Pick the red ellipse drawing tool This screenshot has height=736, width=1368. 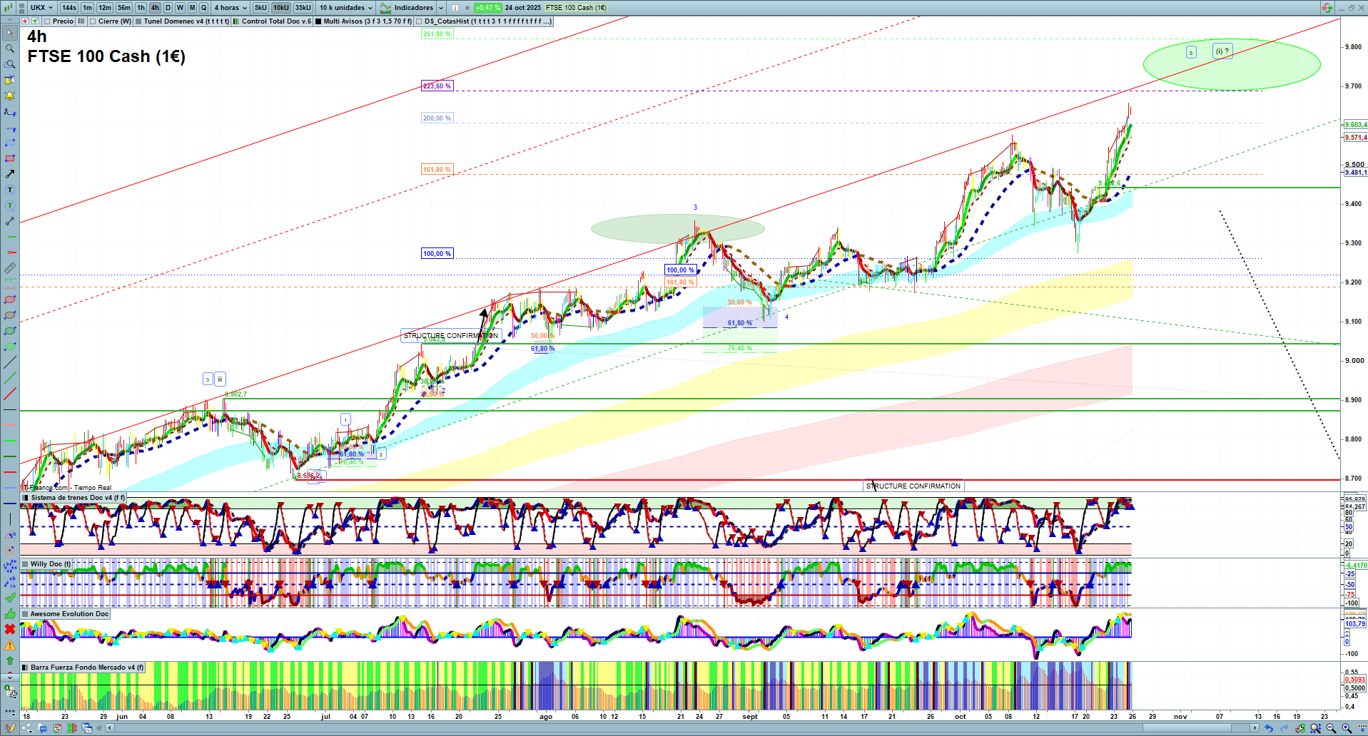[x=10, y=300]
